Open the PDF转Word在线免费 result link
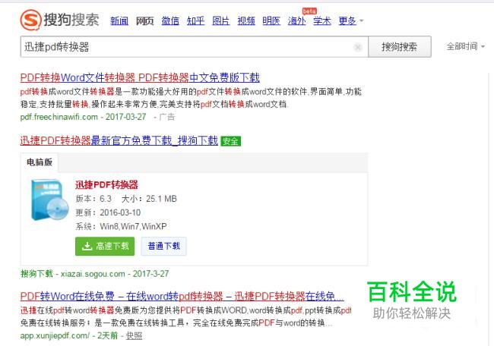 (182, 297)
